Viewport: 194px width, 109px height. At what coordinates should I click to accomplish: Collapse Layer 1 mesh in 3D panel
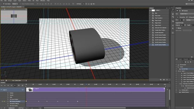pos(179,71)
